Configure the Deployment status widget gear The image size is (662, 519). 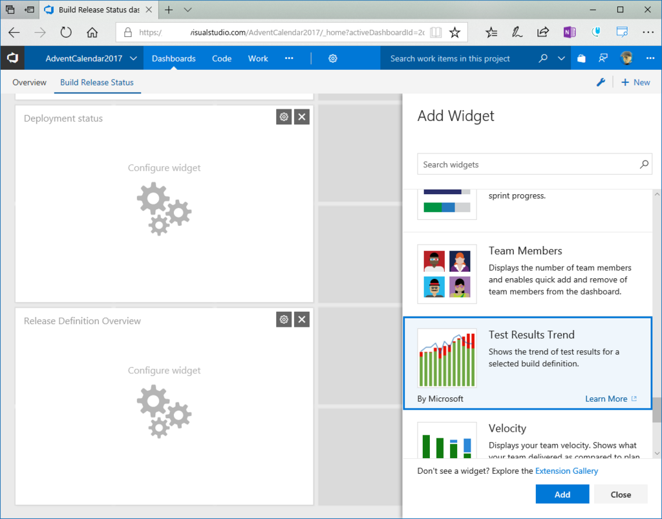[284, 117]
